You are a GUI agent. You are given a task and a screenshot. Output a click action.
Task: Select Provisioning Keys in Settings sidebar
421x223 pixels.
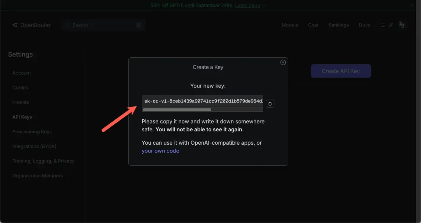coord(32,132)
